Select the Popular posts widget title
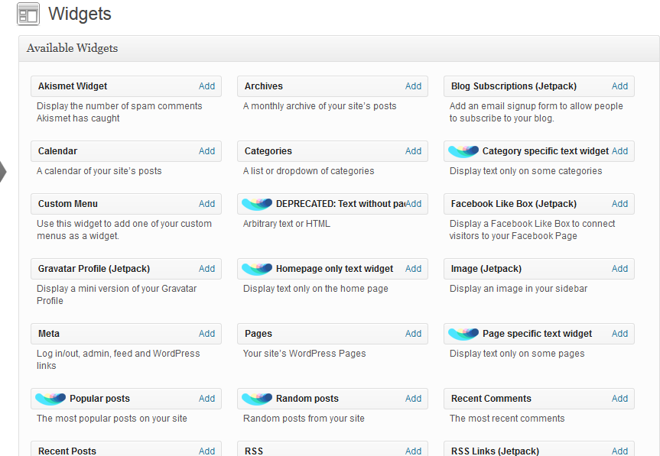Viewport: 660px width, 456px height. coord(99,399)
